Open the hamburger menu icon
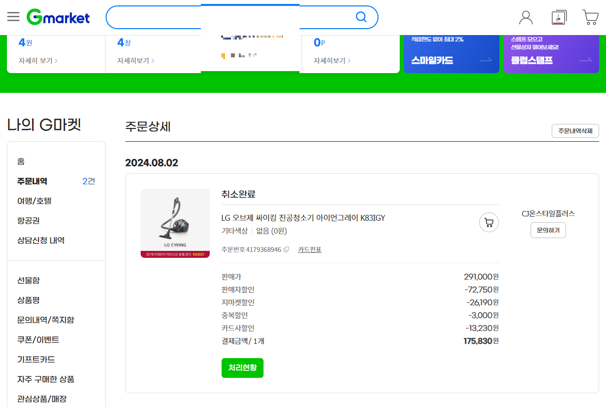 pyautogui.click(x=13, y=17)
